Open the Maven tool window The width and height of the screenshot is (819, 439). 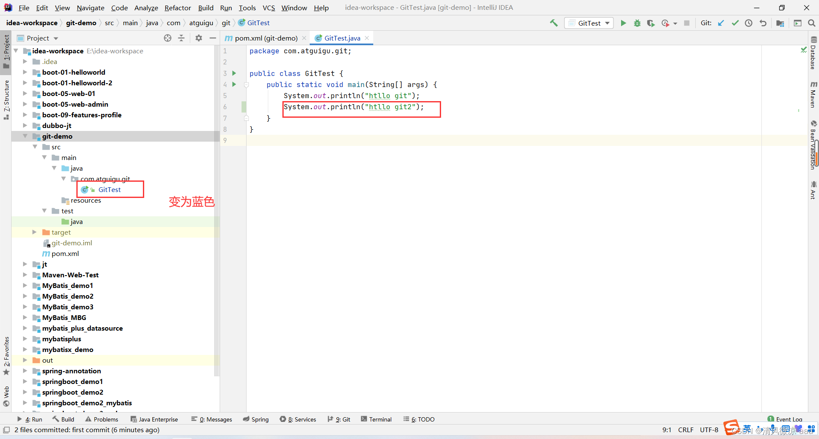pyautogui.click(x=813, y=95)
